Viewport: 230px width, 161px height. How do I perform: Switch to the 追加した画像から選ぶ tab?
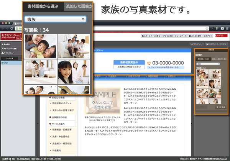[79, 7]
